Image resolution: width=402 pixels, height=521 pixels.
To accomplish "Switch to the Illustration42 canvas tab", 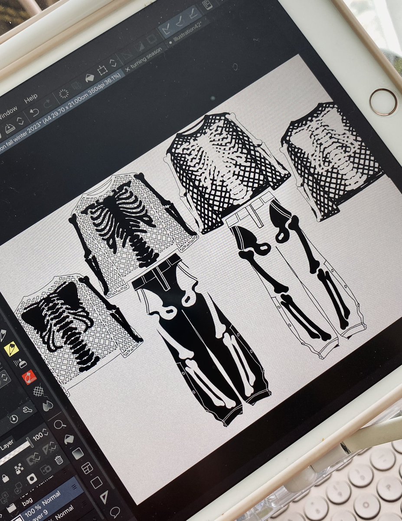I will coord(187,33).
